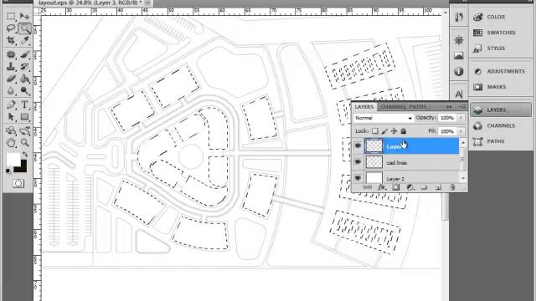Open the Swatches panel
Image resolution: width=536 pixels, height=301 pixels.
[501, 33]
